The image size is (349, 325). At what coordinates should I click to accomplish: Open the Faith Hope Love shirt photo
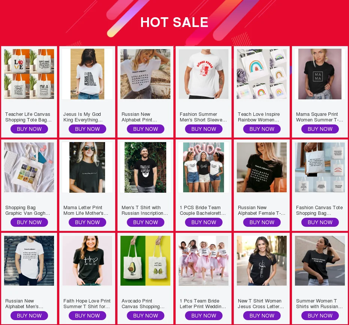pyautogui.click(x=87, y=261)
